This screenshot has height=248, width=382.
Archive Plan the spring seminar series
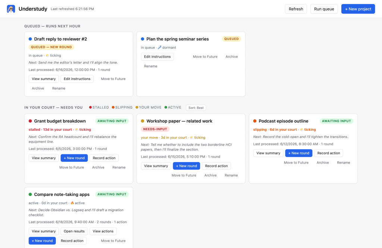click(231, 57)
